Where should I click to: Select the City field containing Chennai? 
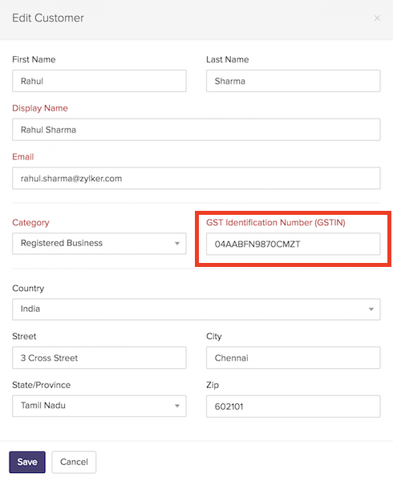(x=294, y=358)
